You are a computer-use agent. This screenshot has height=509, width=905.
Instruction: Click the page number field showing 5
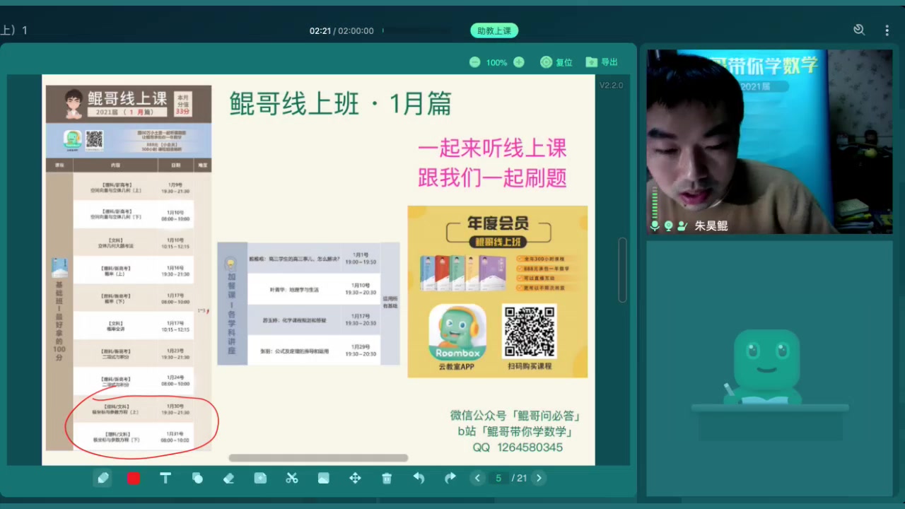point(498,478)
